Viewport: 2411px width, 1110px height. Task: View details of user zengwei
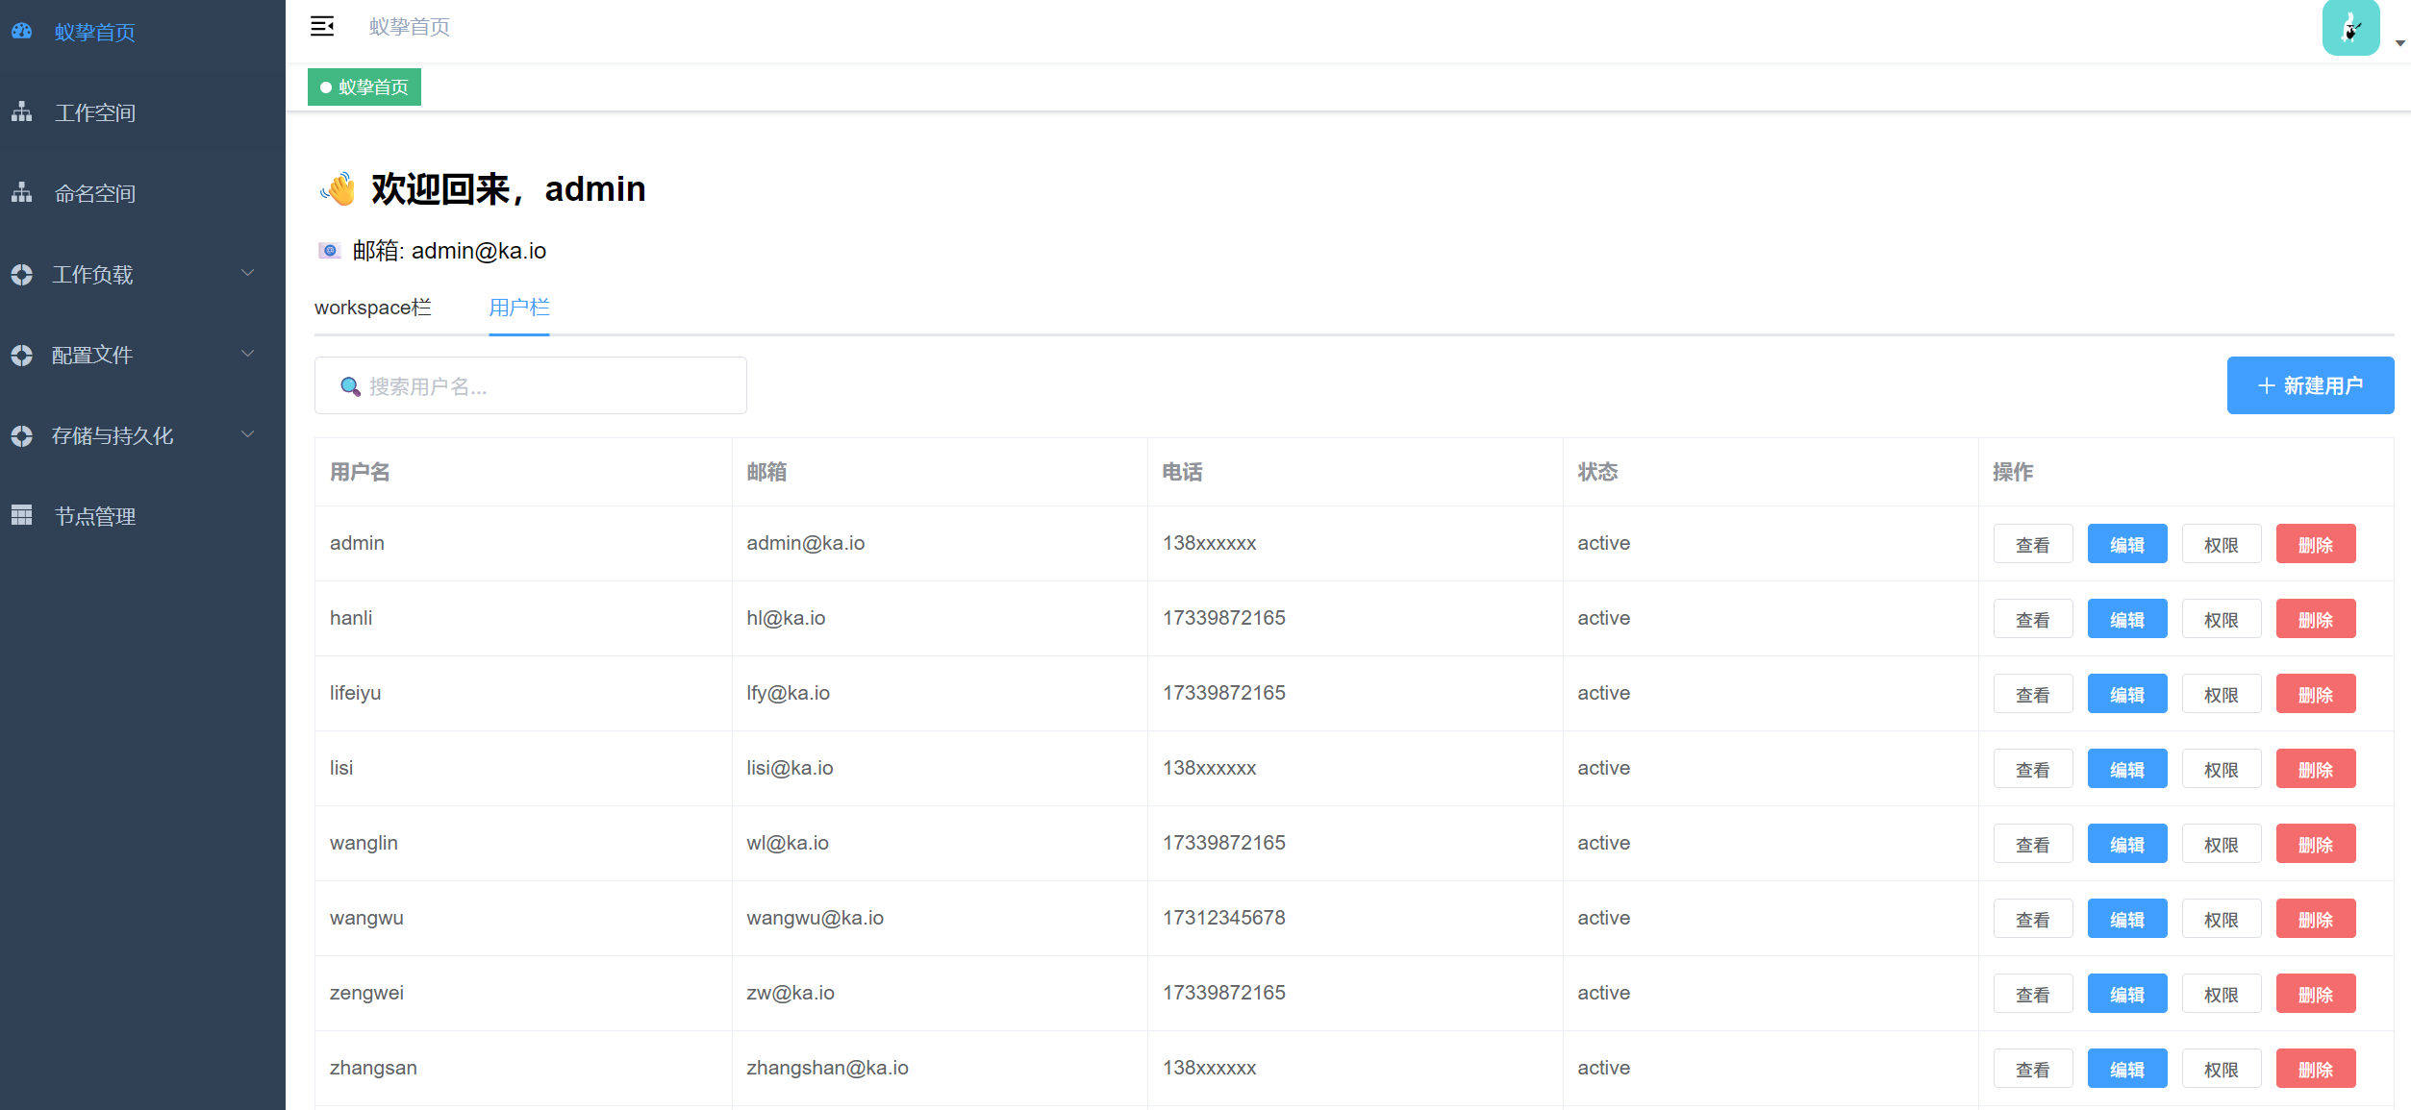coord(2032,994)
